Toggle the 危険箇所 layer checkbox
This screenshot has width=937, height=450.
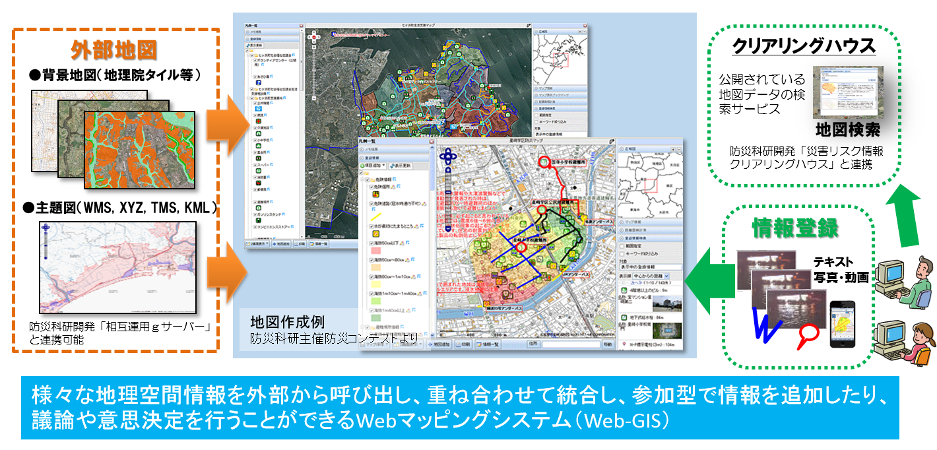point(372,187)
